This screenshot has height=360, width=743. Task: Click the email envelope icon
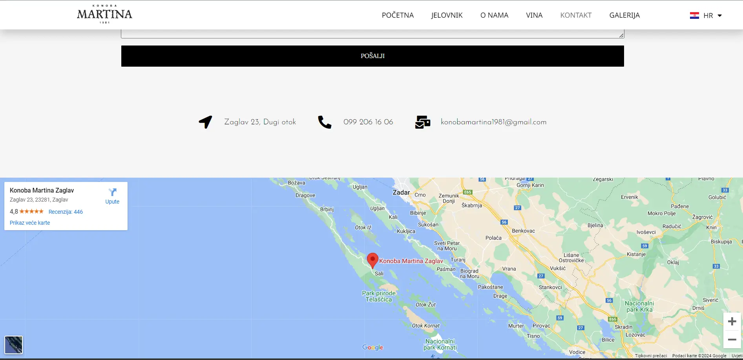[422, 122]
